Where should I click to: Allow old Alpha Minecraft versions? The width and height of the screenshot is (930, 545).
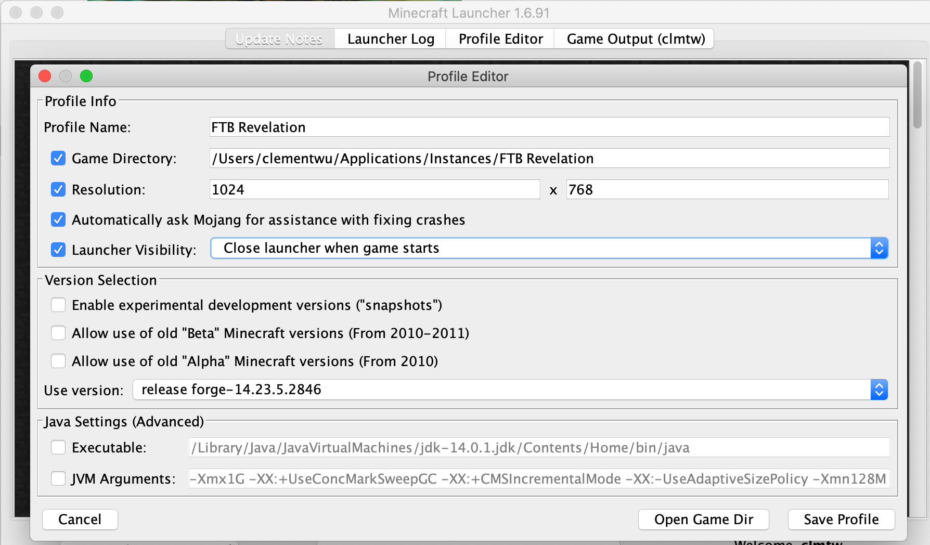[58, 361]
